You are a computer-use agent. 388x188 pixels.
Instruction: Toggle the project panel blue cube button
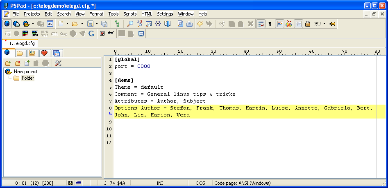point(7,24)
